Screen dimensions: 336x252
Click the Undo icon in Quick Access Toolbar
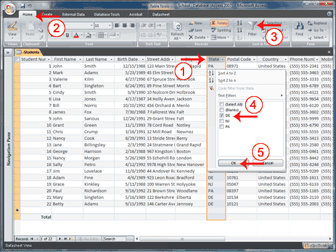(x=30, y=6)
